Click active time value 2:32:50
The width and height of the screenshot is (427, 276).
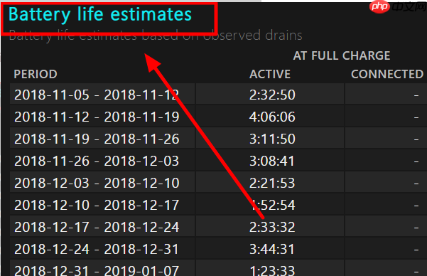272,95
